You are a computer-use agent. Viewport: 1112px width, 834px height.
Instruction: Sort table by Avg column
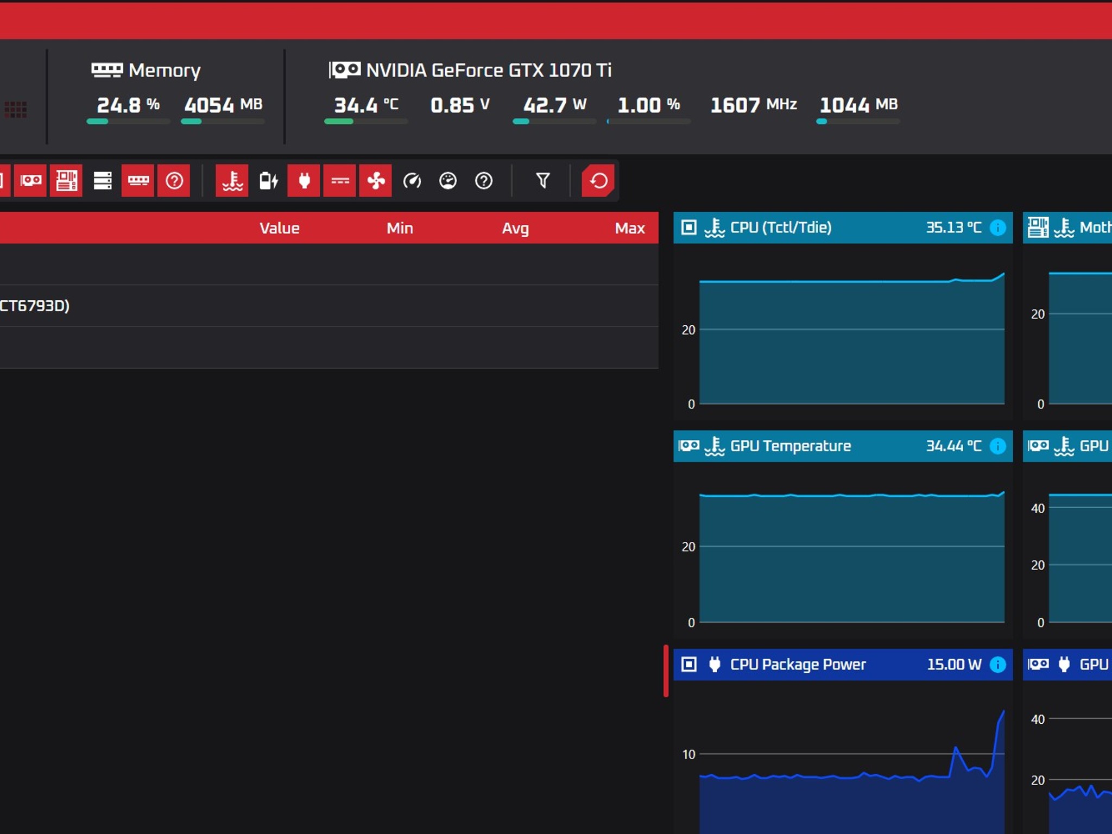(x=515, y=229)
